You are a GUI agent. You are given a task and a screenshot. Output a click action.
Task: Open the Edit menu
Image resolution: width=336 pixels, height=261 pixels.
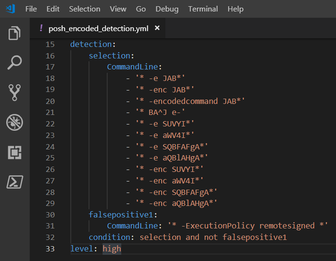pyautogui.click(x=53, y=9)
